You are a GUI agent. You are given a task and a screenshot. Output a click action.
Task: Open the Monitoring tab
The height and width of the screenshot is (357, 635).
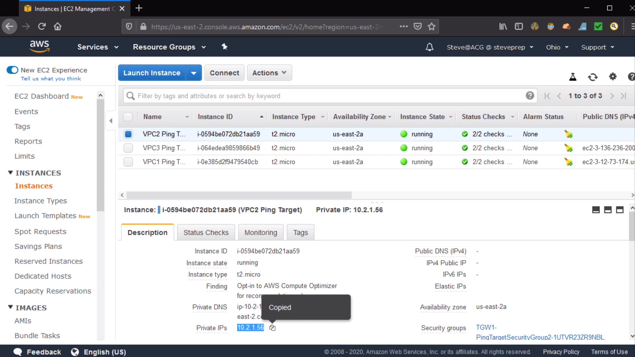261,233
